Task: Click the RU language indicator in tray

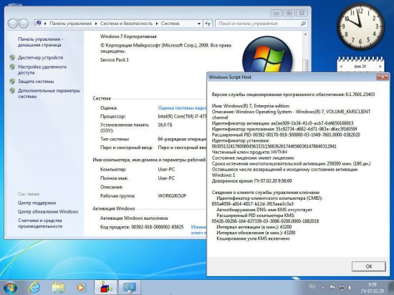Action: tap(312, 286)
